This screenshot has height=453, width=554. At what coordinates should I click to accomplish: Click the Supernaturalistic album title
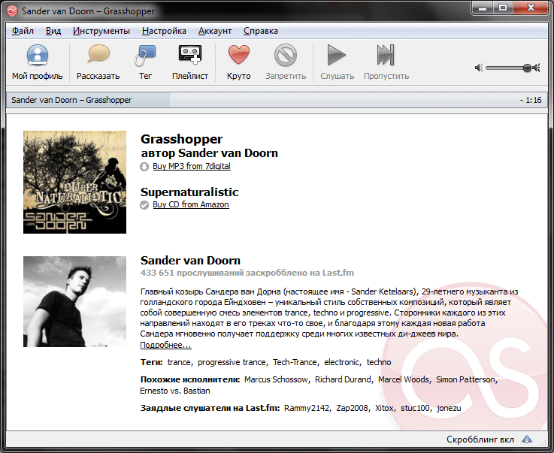189,192
